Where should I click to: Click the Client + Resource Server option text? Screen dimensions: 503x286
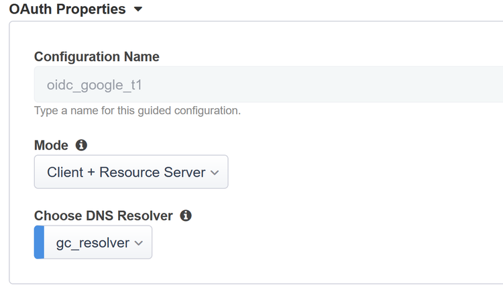pyautogui.click(x=126, y=173)
